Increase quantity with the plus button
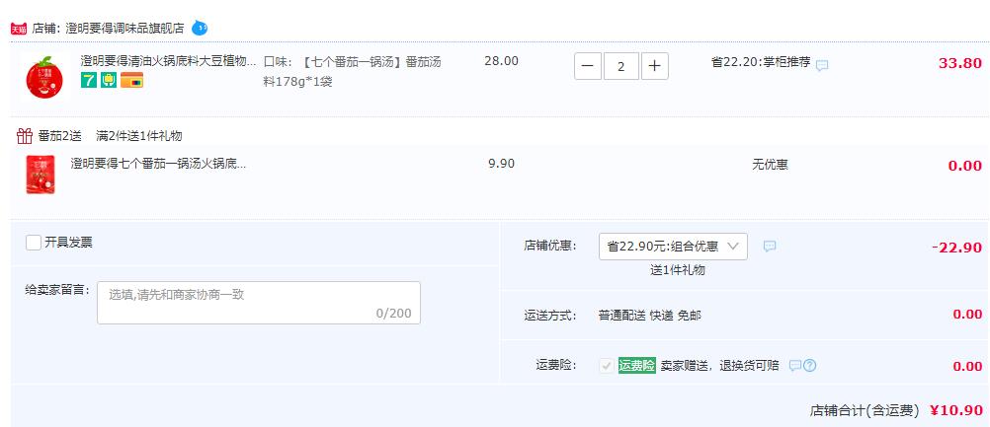This screenshot has height=427, width=990. coord(655,66)
